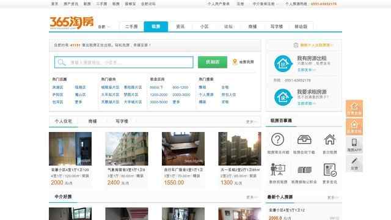Open the 移动版 navigation tab
Image resolution: width=391 pixels, height=220 pixels.
301,26
